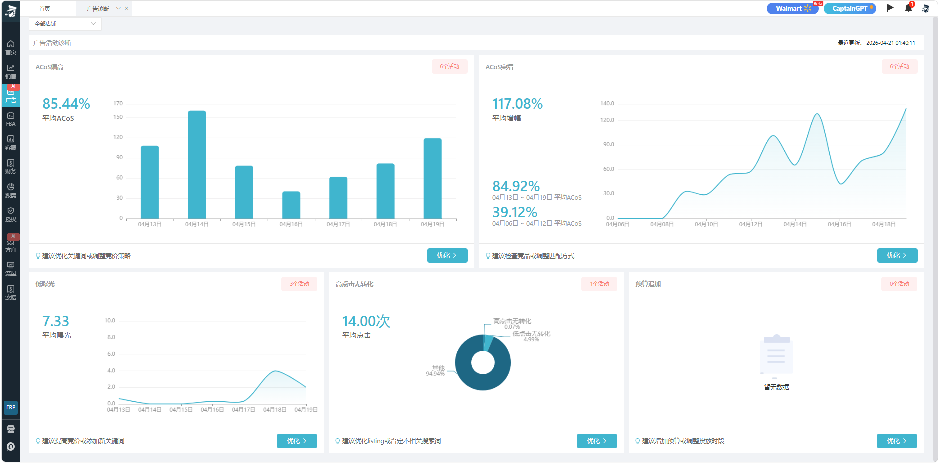Click the notification bell icon
938x464 pixels.
[x=908, y=8]
